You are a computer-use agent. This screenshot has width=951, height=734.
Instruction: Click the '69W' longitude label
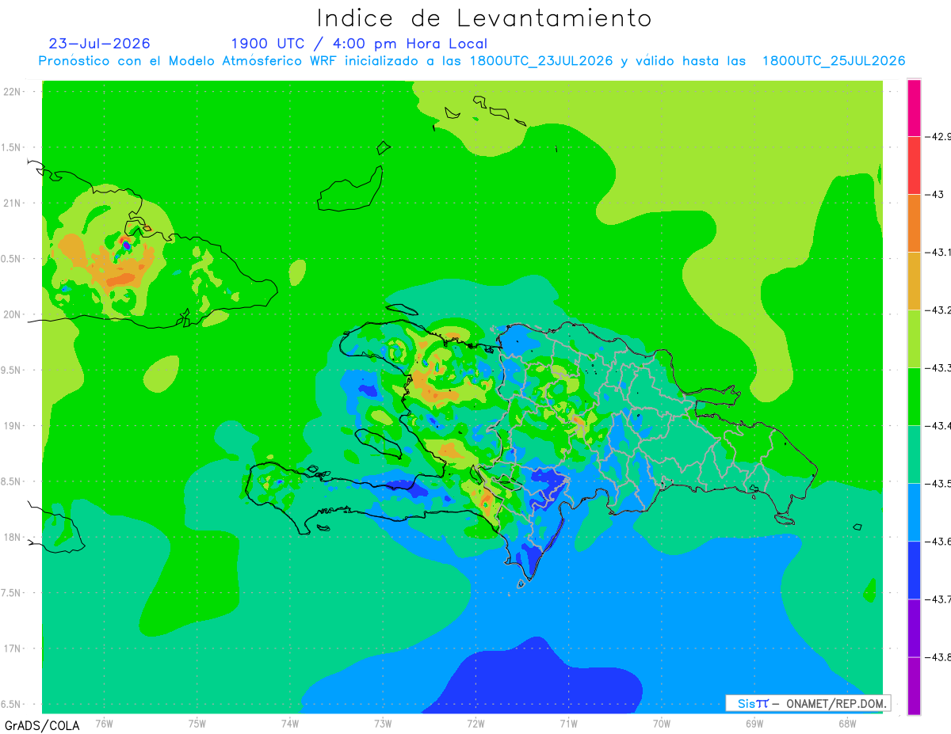pos(754,723)
